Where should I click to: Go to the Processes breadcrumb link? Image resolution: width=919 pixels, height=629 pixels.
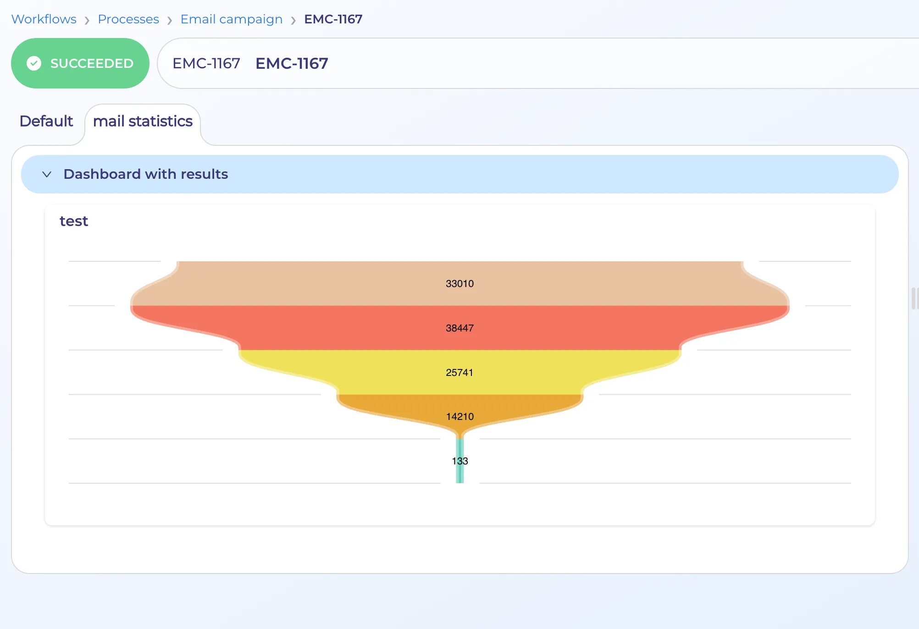[128, 19]
